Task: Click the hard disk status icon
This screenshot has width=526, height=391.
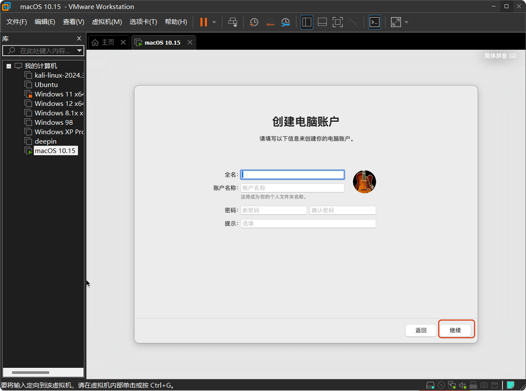Action: point(430,385)
